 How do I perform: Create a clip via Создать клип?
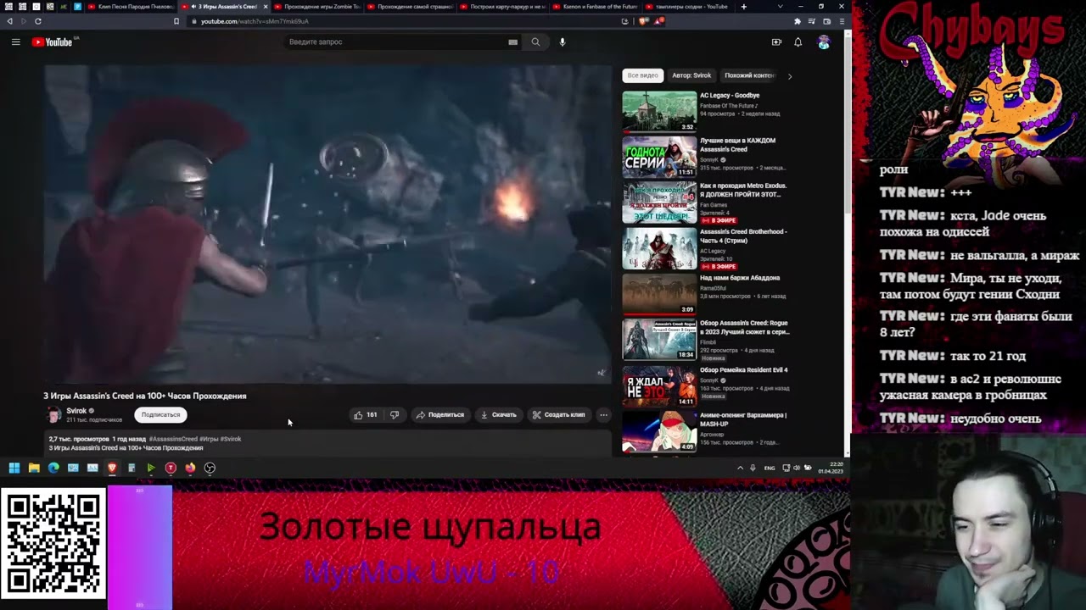tap(558, 415)
